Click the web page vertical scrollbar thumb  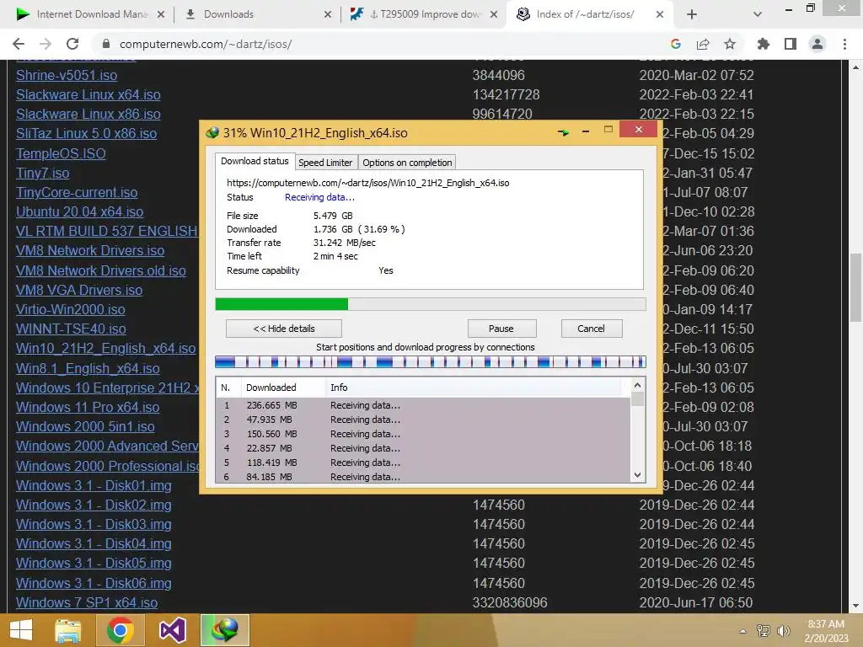[855, 287]
